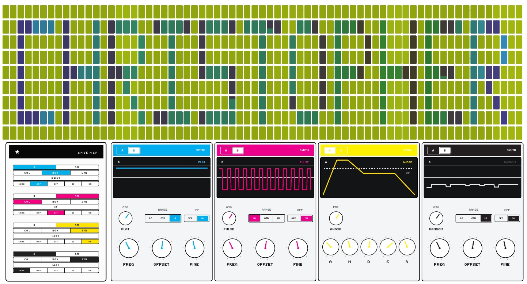Image resolution: width=527 pixels, height=284 pixels.
Task: Click the yellow AHDSR envelope display
Action: pos(369,178)
